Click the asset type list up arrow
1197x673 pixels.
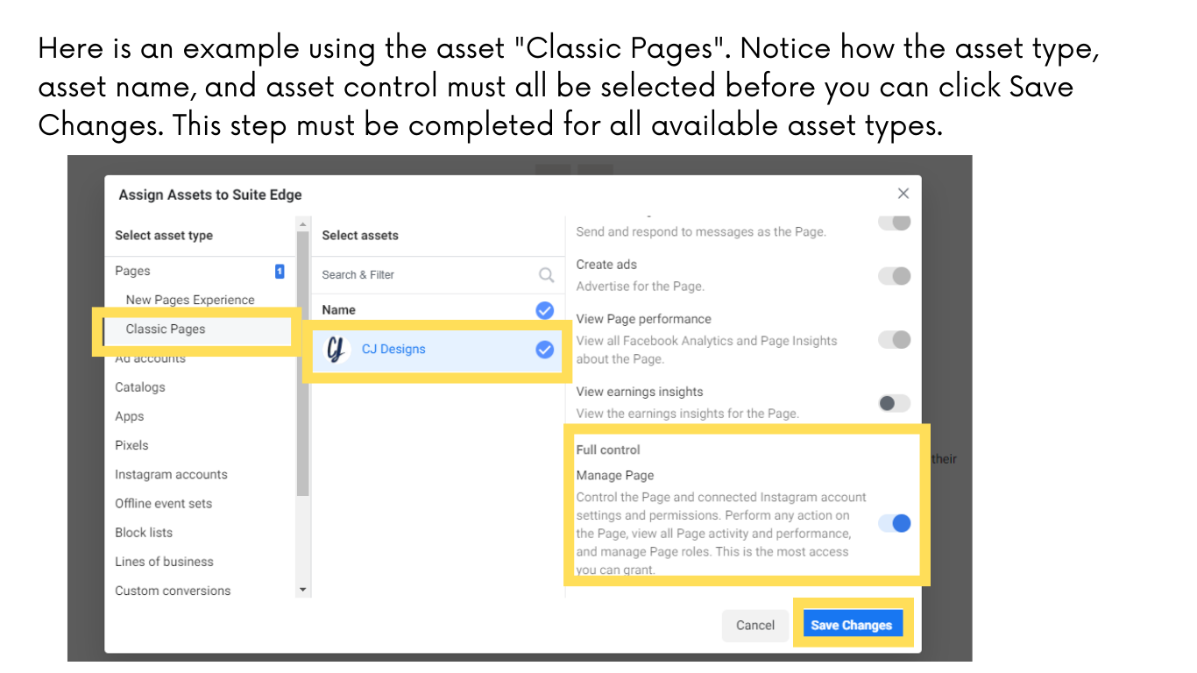pos(303,225)
